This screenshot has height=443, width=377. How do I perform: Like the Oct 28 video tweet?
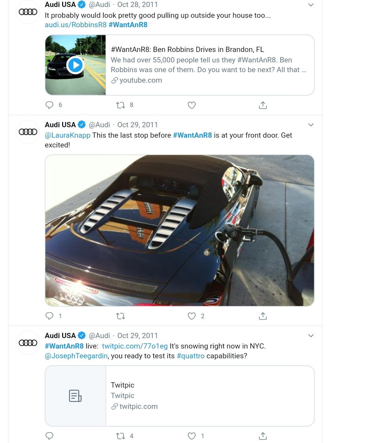(x=191, y=105)
